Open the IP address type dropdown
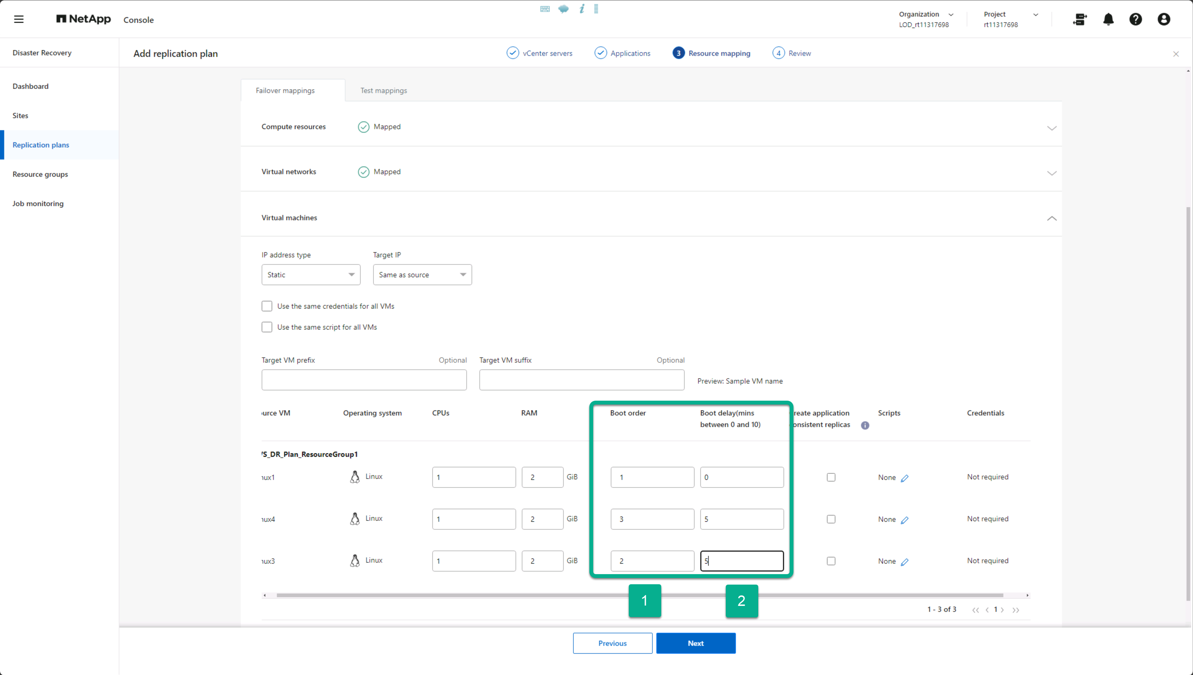 pyautogui.click(x=311, y=275)
